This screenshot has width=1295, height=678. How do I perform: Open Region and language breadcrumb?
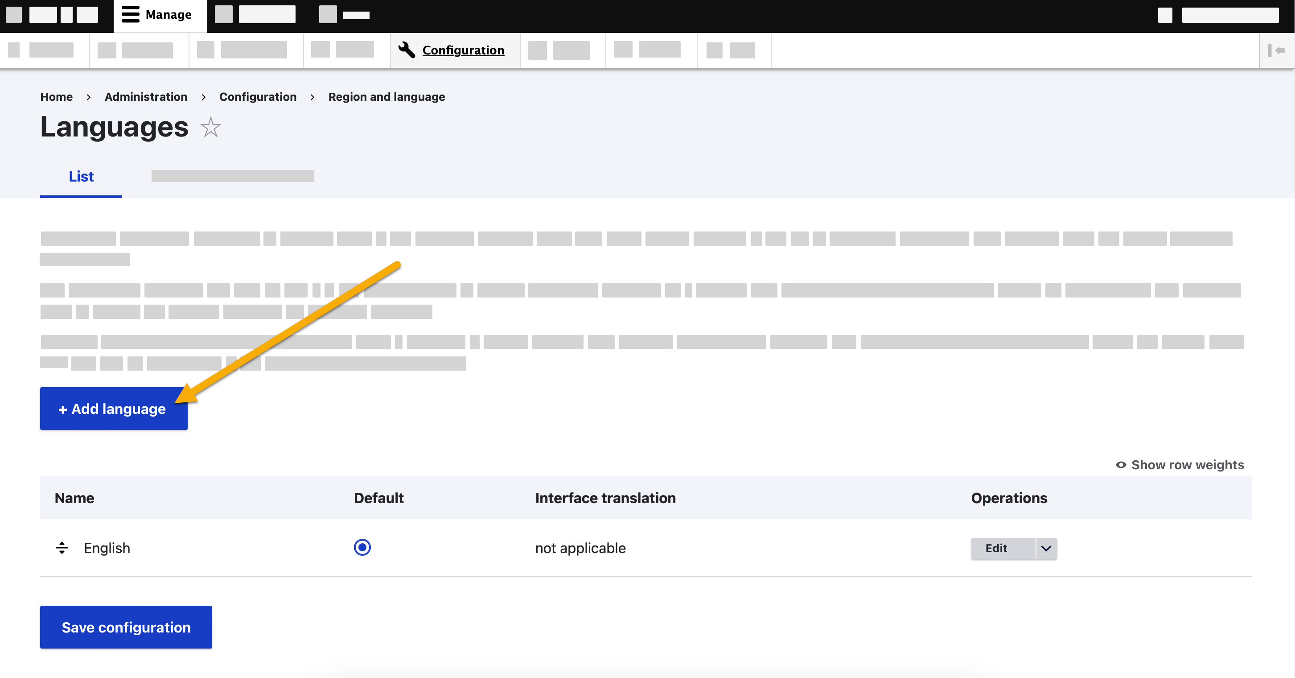click(x=386, y=96)
